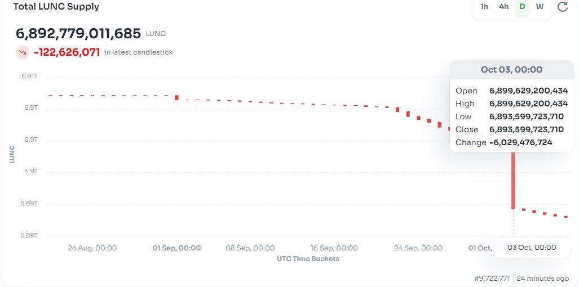579x287 pixels.
Task: Click the large Oct 03 red candlestick
Action: pyautogui.click(x=513, y=180)
